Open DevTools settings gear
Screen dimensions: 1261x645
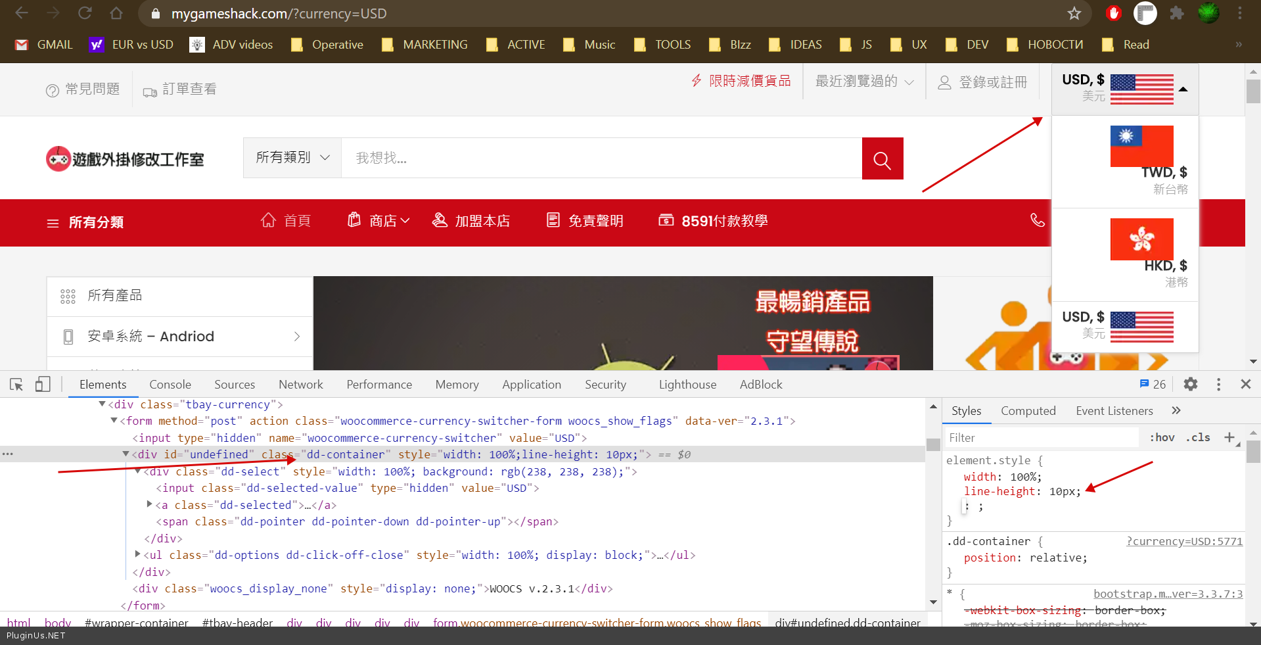coord(1190,385)
